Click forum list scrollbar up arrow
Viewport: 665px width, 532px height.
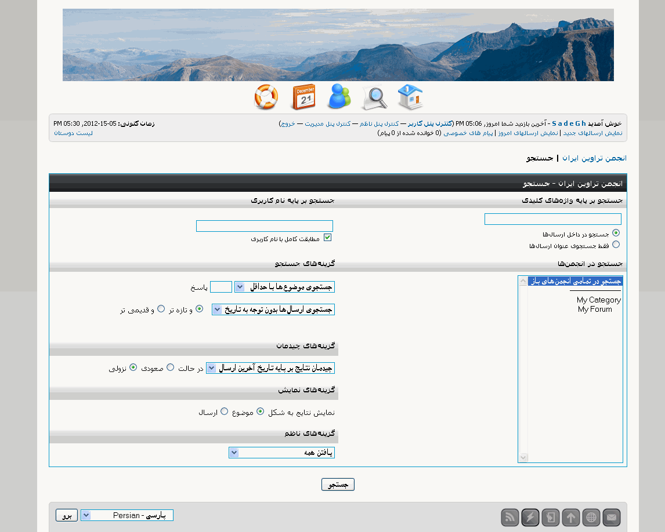pos(523,281)
